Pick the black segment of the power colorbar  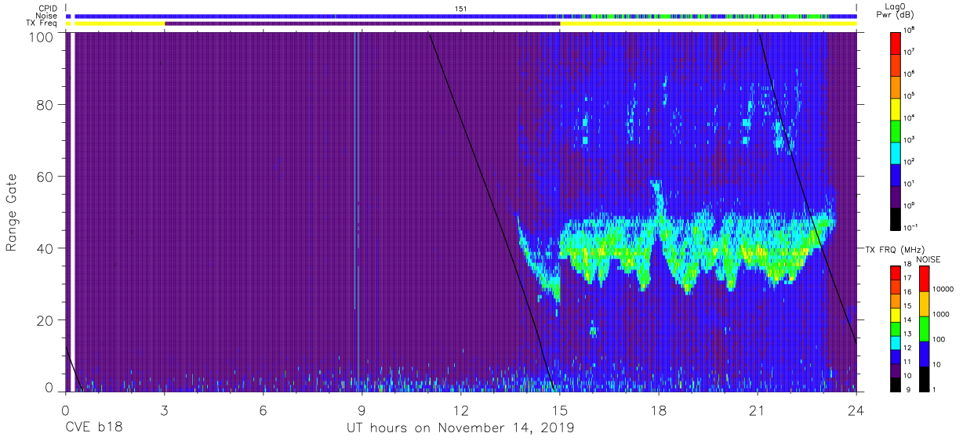896,218
